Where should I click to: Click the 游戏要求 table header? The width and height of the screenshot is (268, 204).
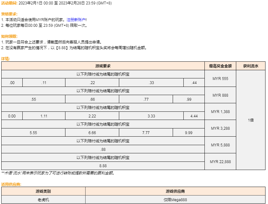click(103, 66)
